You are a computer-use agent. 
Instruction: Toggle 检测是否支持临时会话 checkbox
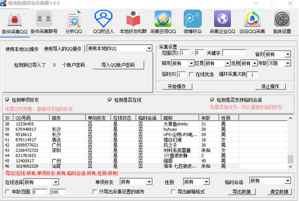tap(212, 100)
